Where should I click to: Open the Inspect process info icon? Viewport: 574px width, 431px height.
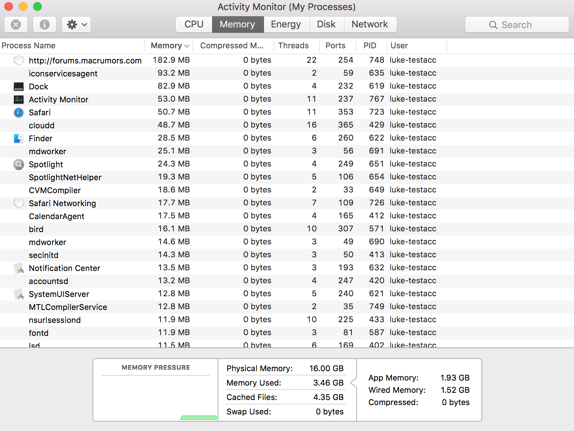[45, 25]
